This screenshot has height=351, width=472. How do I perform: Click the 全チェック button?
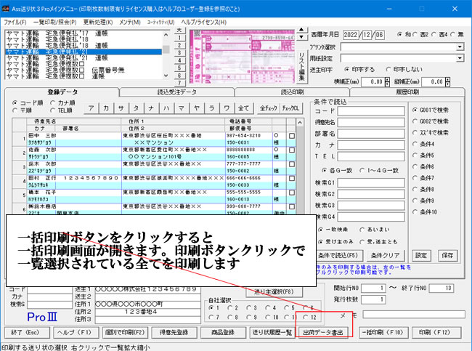click(269, 108)
